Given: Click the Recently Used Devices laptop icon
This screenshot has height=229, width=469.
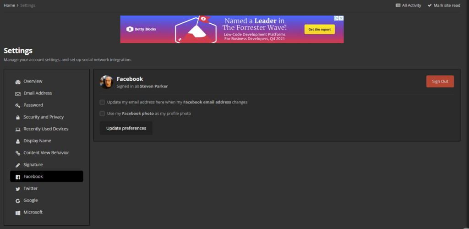Looking at the screenshot, I should [18, 130].
